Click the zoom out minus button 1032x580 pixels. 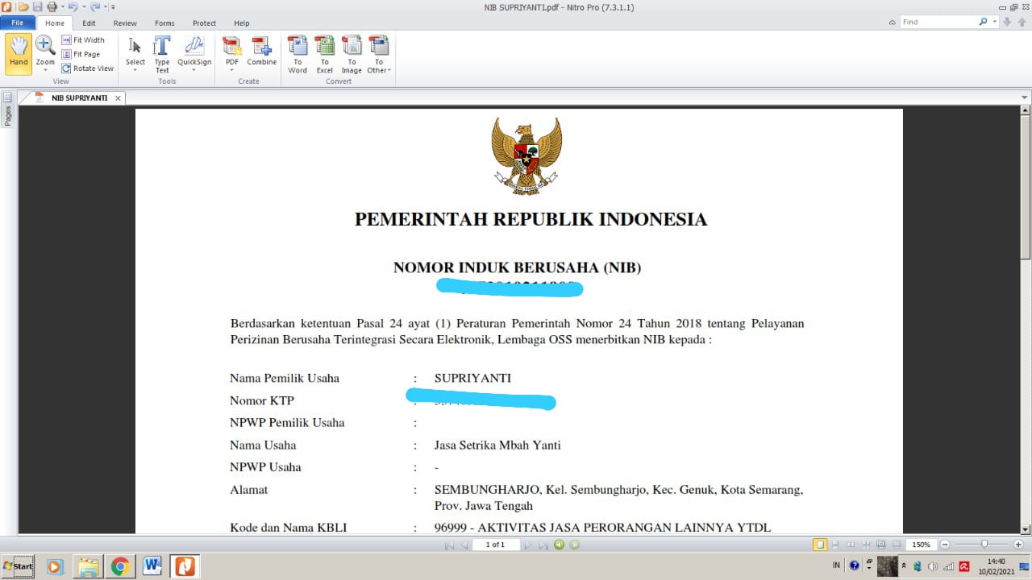pyautogui.click(x=945, y=545)
